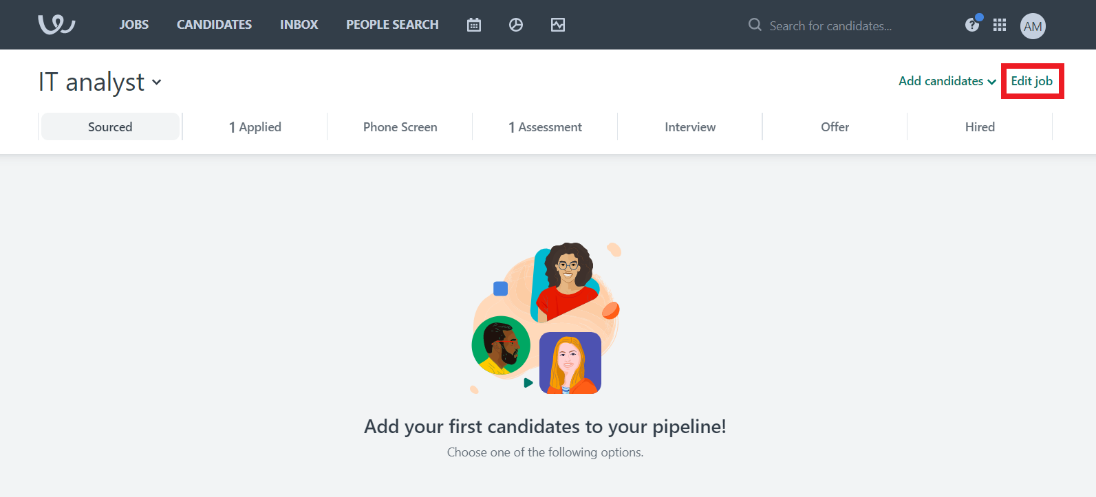
Task: Select the Hired stage tab
Action: point(980,127)
